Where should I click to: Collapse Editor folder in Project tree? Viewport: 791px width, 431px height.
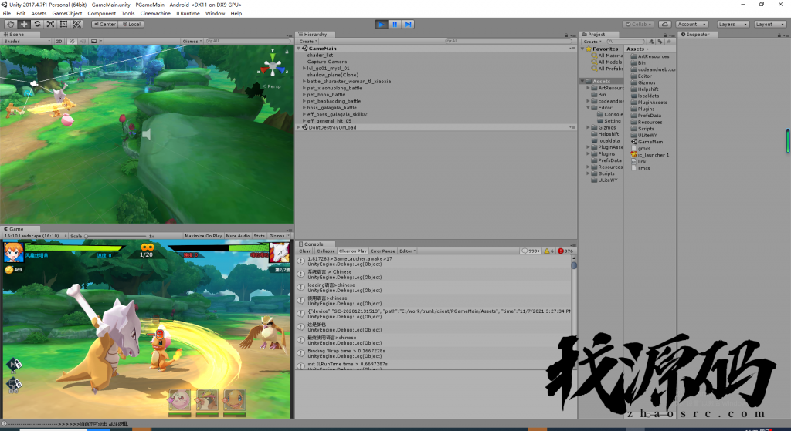pyautogui.click(x=588, y=108)
